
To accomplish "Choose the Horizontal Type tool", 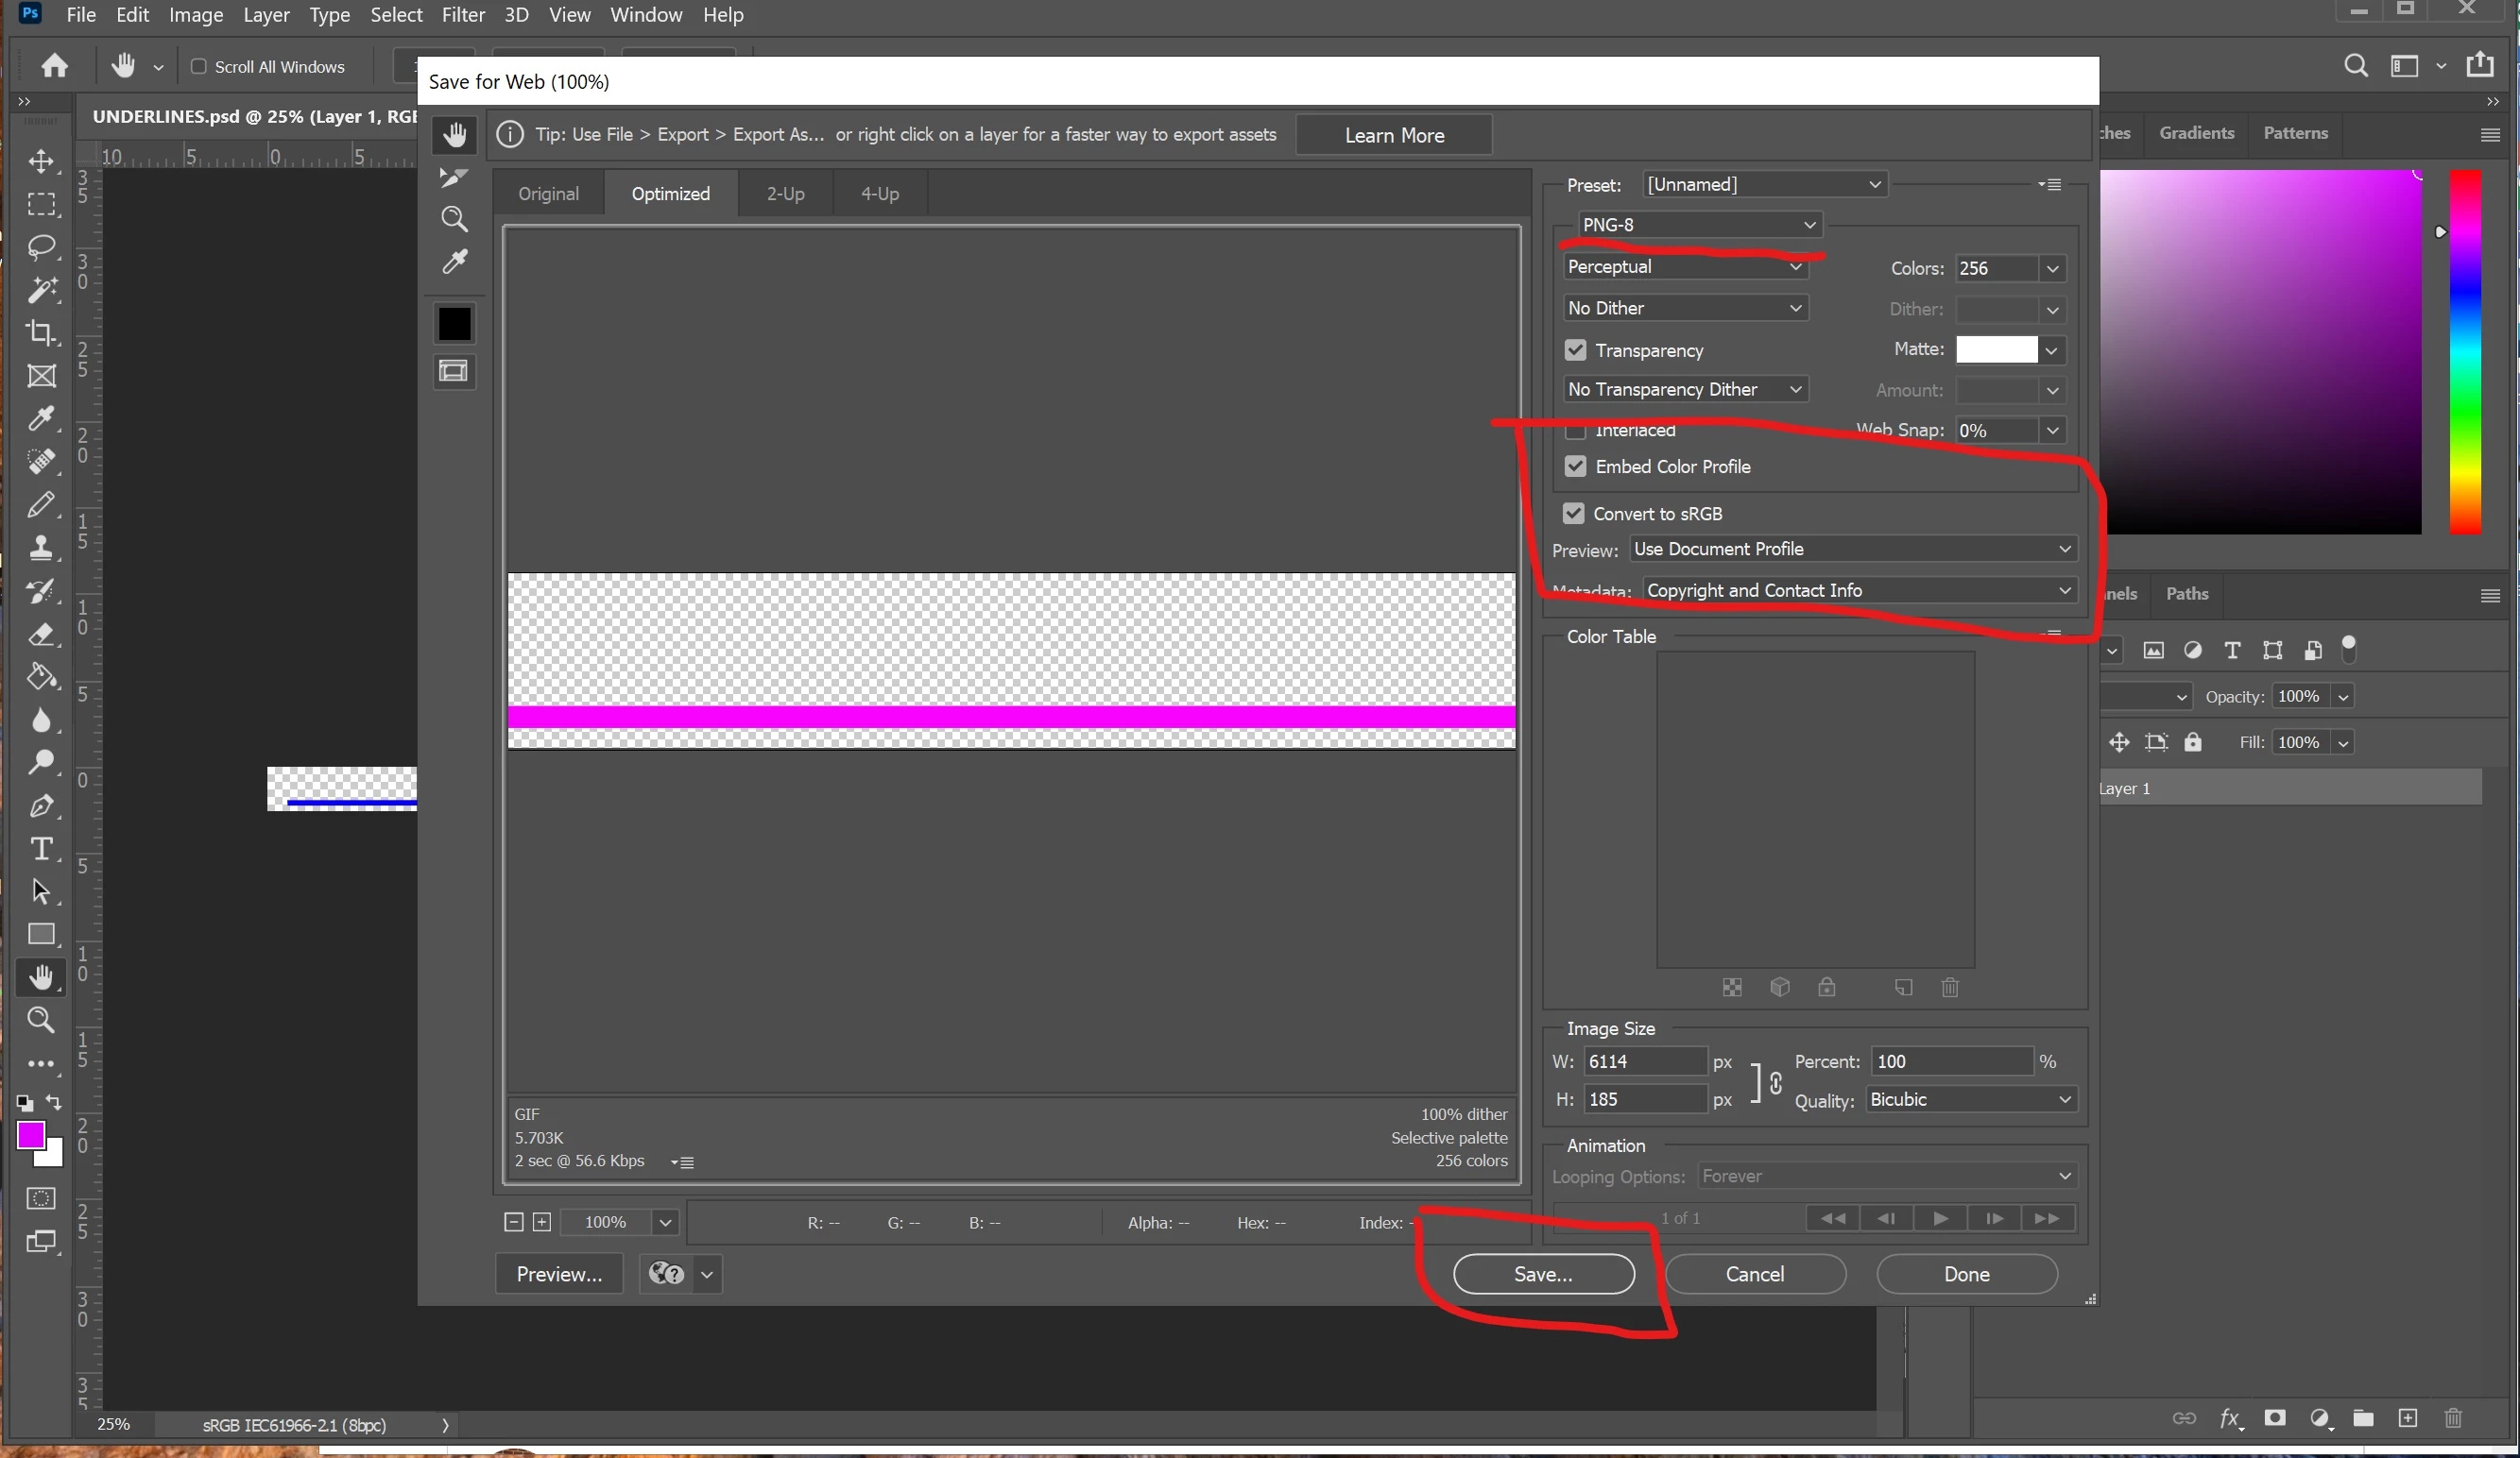I will click(x=41, y=848).
